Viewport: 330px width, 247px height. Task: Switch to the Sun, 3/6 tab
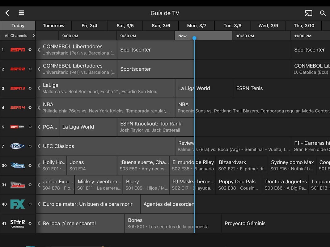coord(161,26)
